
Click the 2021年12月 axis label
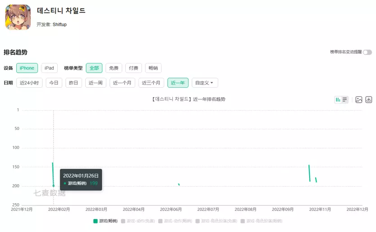pyautogui.click(x=22, y=209)
